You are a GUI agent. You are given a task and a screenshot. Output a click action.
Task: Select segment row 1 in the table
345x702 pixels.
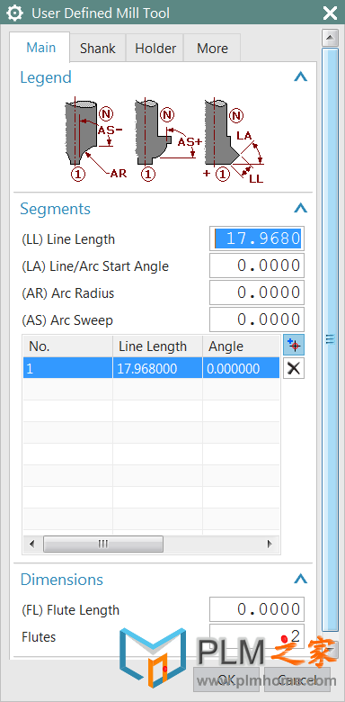coord(152,368)
